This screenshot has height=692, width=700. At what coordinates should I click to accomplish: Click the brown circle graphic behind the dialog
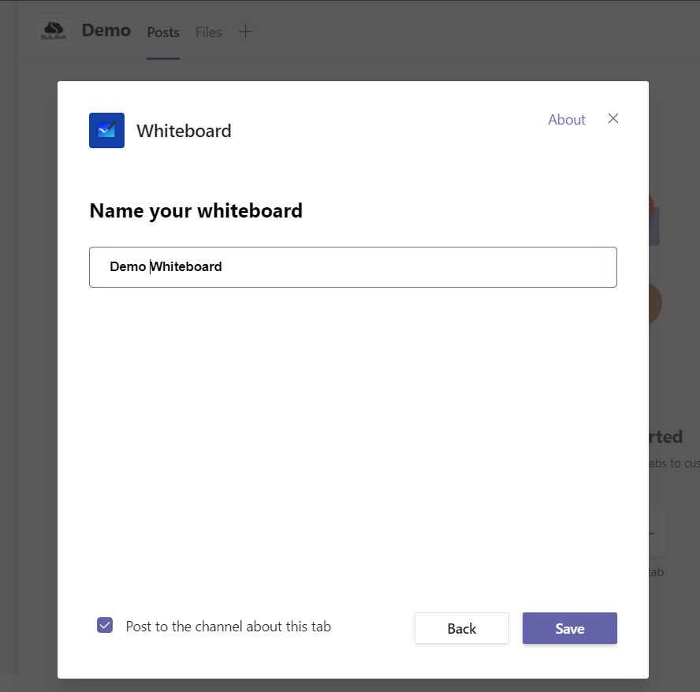[655, 303]
